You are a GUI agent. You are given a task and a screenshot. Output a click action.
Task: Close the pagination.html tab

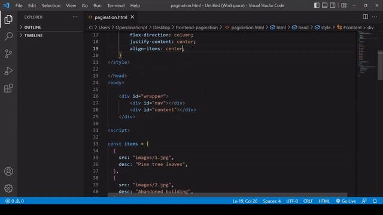132,17
